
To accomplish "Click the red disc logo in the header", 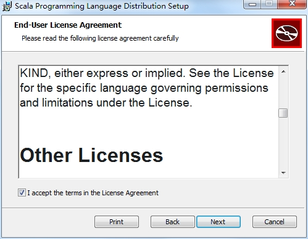I will tap(286, 33).
